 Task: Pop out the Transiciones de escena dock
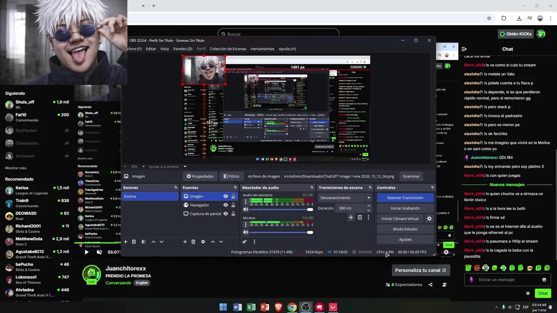click(370, 188)
